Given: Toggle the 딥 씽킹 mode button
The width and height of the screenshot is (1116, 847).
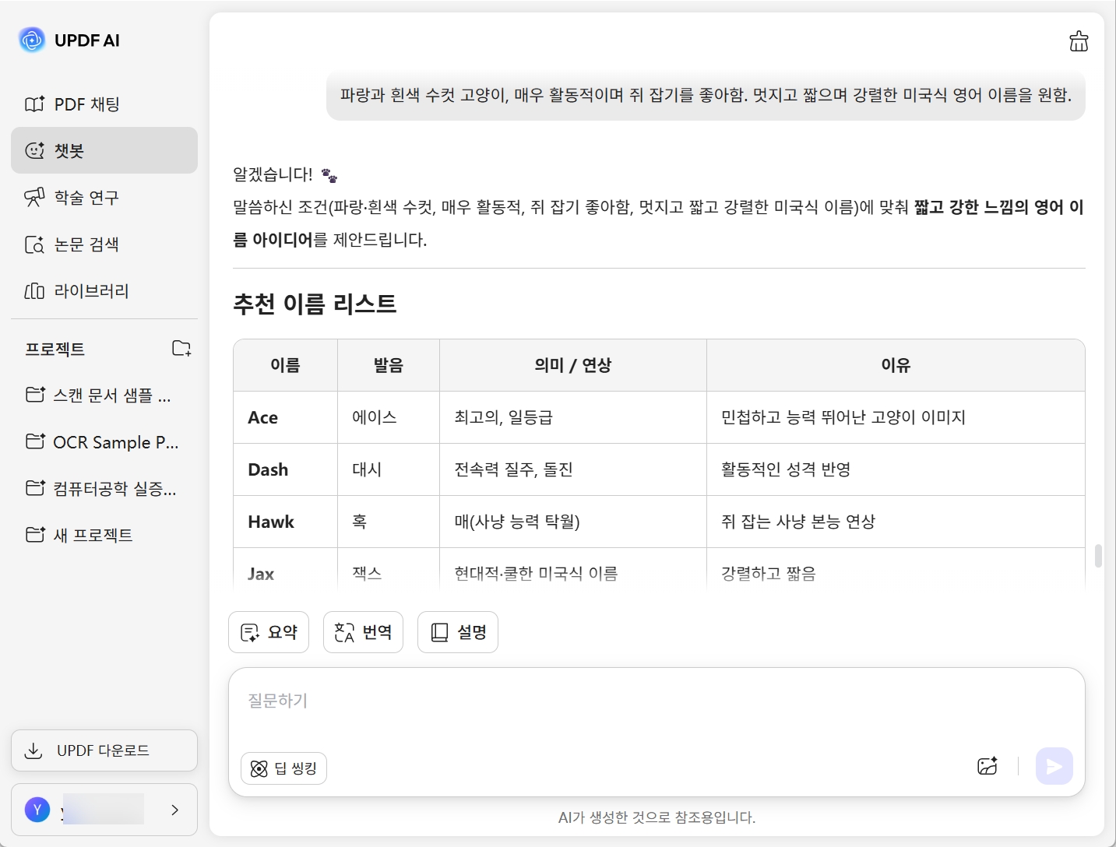Looking at the screenshot, I should coord(284,768).
